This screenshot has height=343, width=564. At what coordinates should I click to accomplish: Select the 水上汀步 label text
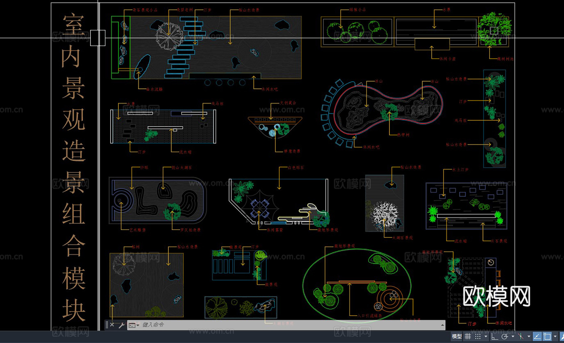[461, 170]
